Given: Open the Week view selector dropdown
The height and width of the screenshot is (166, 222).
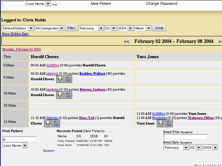Looking at the screenshot, I should 143,28.
